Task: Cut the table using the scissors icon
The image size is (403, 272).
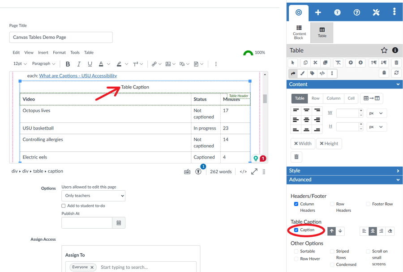Action: click(x=315, y=63)
